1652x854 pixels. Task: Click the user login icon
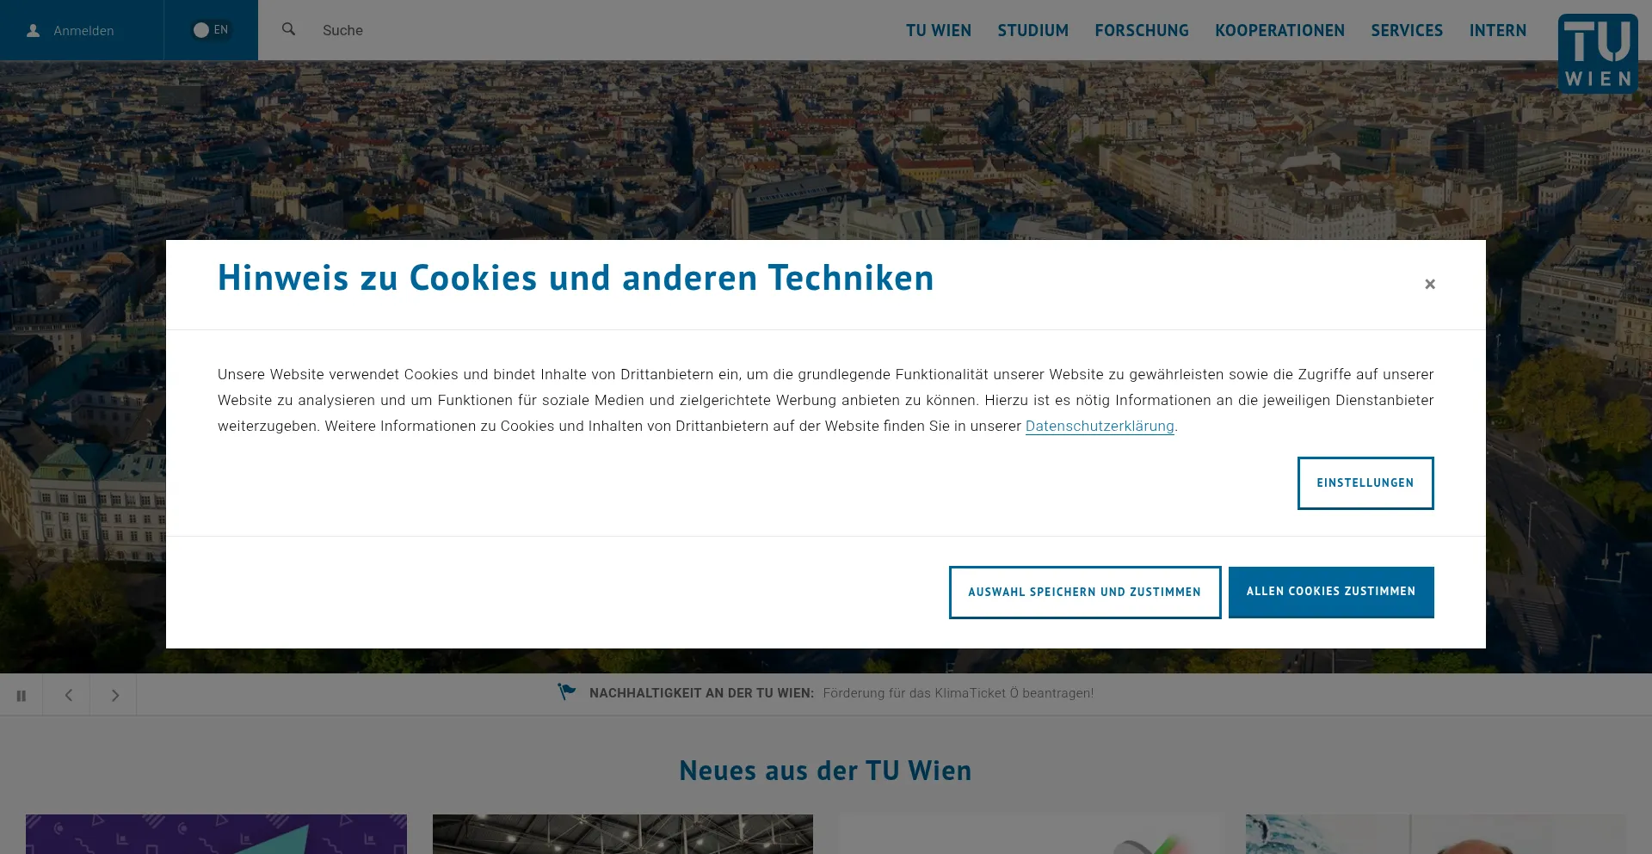(x=34, y=31)
